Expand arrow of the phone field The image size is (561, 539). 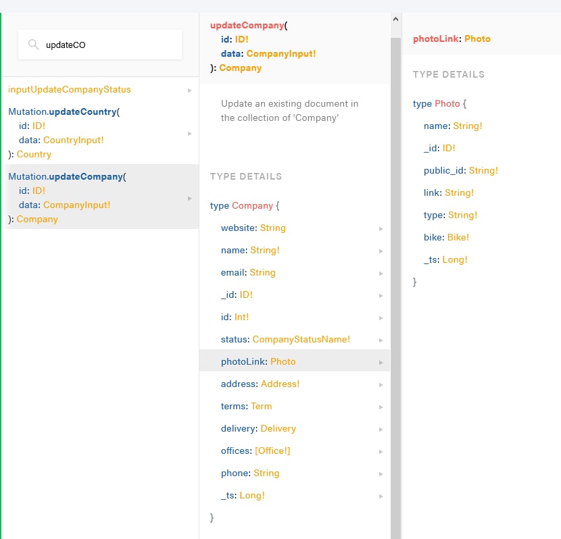[381, 474]
